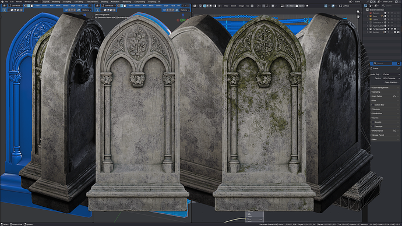
Task: Enable edge select mode in middle viewport
Action: 122,6
